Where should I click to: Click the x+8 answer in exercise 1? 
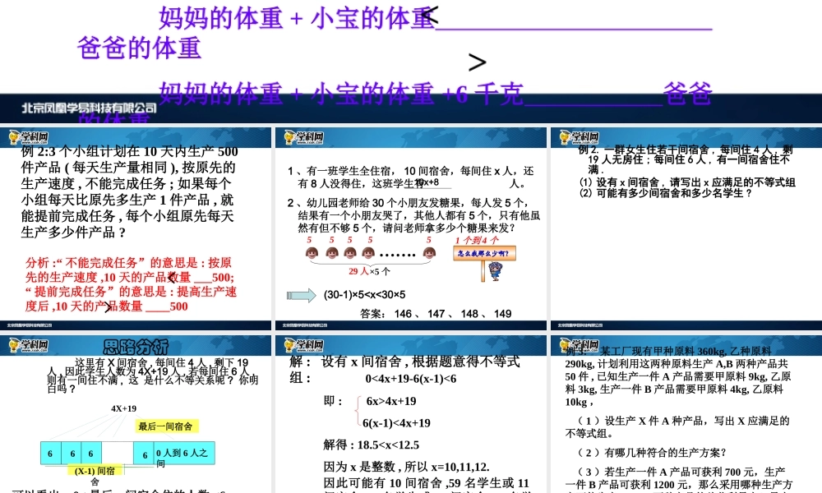point(428,182)
